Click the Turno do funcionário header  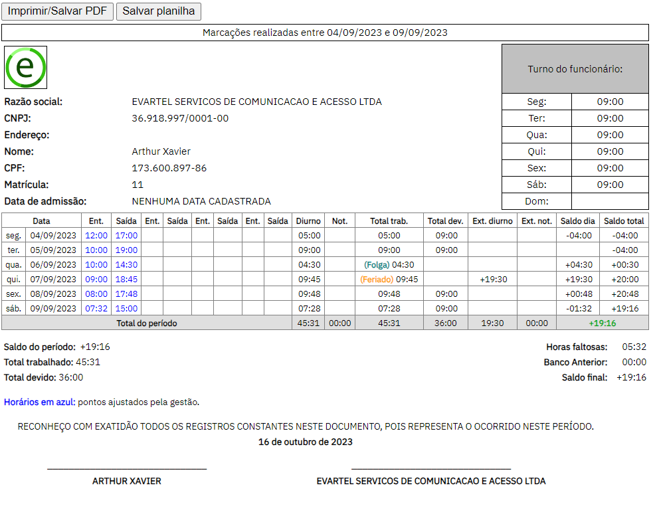575,68
